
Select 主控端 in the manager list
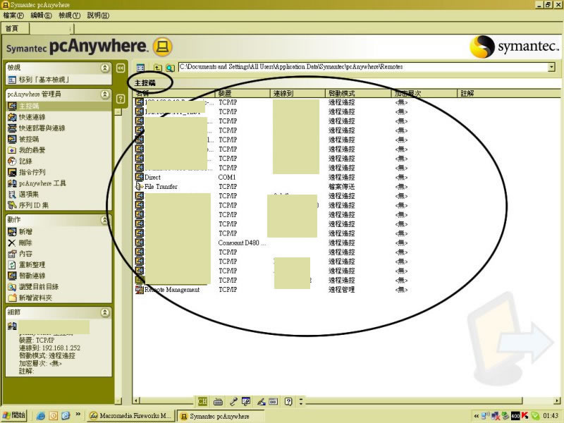tap(23, 106)
